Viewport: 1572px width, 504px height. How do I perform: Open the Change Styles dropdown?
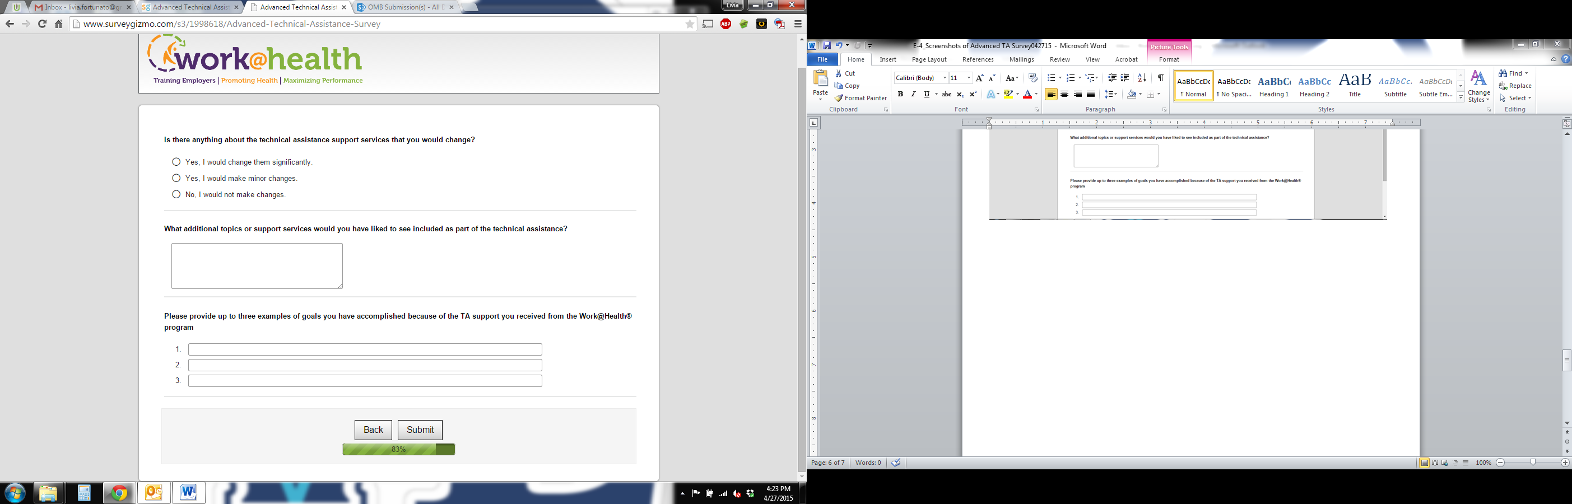point(1478,87)
